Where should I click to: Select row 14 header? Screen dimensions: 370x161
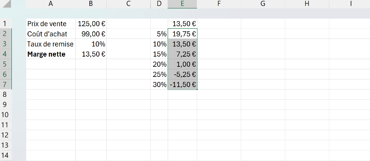(6, 155)
